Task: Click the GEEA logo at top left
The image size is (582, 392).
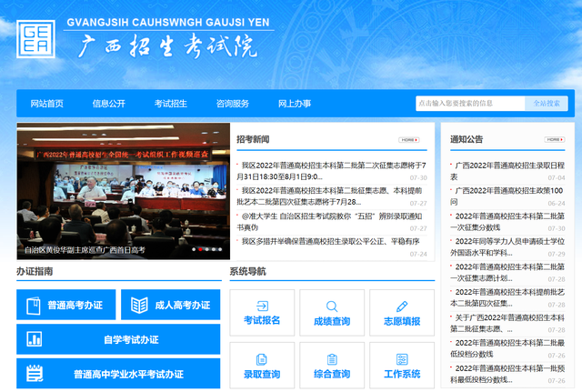Action: click(35, 39)
